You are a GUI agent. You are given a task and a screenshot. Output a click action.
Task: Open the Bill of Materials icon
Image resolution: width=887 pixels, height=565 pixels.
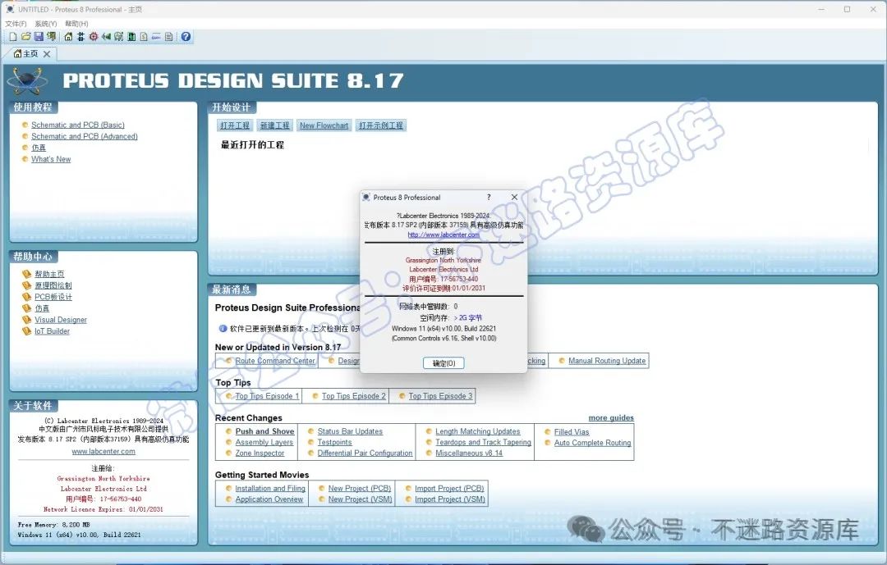click(144, 37)
